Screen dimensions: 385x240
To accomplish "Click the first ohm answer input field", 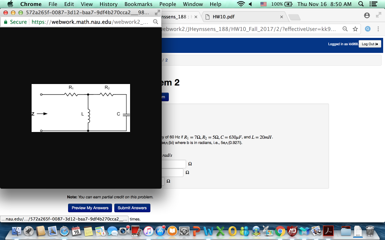I will [174, 164].
